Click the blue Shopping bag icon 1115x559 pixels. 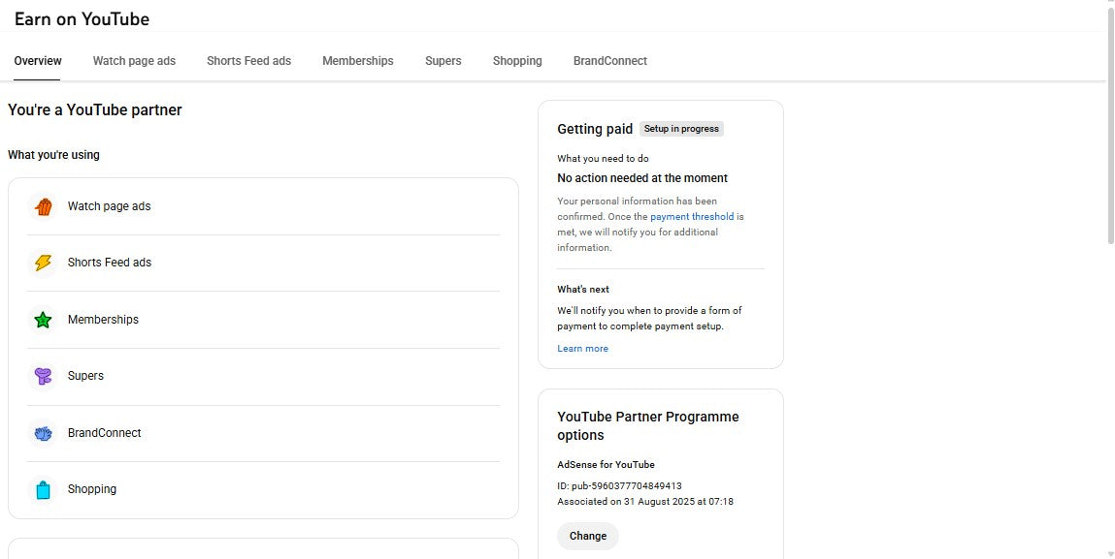pos(44,488)
